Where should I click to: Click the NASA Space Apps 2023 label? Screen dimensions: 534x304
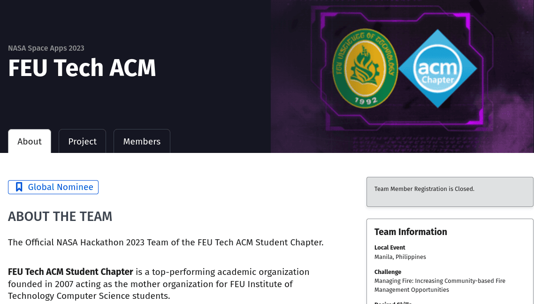coord(46,48)
